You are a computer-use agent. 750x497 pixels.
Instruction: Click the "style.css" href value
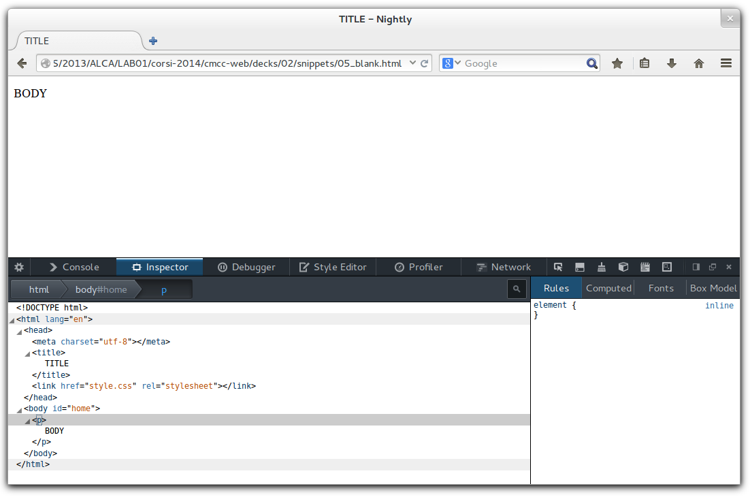click(x=110, y=386)
